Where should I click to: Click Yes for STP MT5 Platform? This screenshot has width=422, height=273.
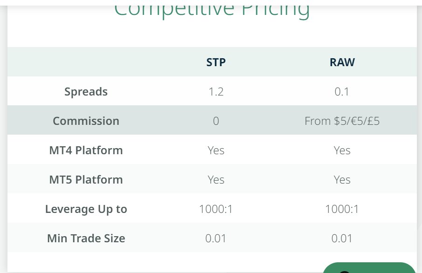click(216, 180)
